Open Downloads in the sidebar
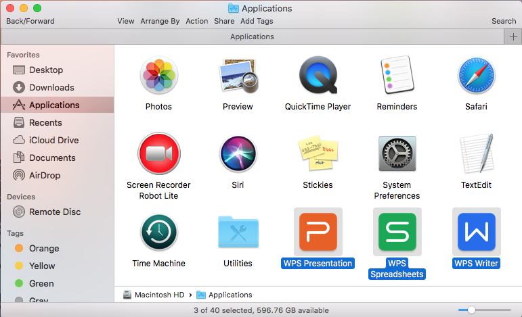The width and height of the screenshot is (522, 317). point(58,87)
